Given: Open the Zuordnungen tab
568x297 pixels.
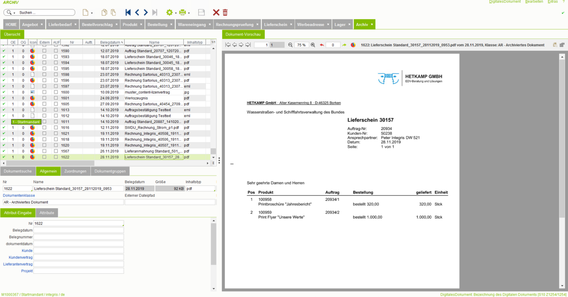Looking at the screenshot, I should pos(75,171).
